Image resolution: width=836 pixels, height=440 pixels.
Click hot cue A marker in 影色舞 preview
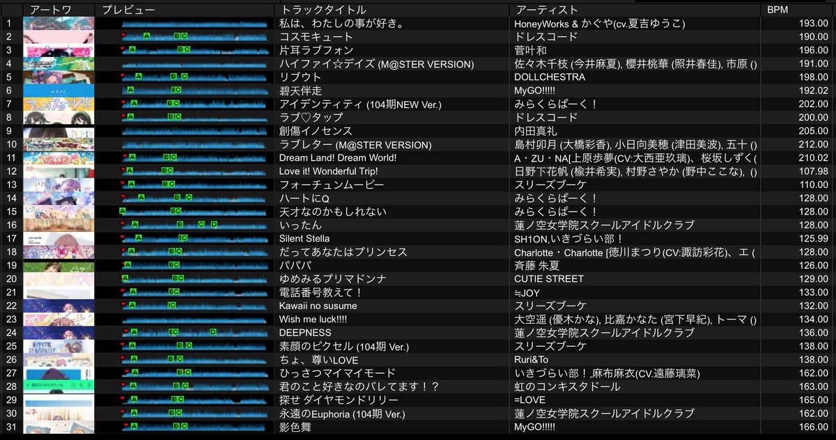pos(133,426)
